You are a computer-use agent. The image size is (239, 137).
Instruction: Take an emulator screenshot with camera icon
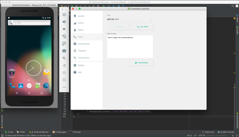(x=64, y=51)
